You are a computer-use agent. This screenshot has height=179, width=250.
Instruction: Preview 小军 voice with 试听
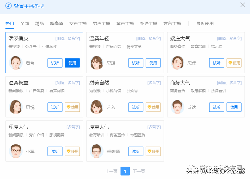click(55, 151)
